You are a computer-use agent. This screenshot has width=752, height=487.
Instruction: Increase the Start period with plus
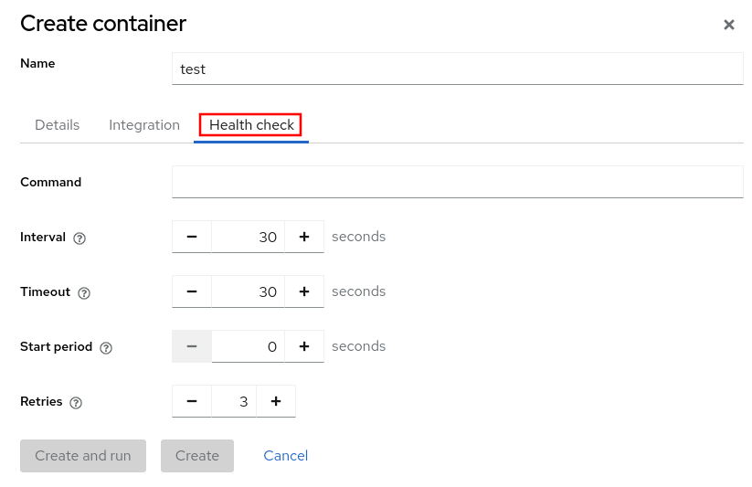tap(304, 346)
